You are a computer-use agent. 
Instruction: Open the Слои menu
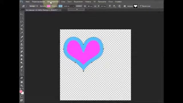click(x=63, y=2)
